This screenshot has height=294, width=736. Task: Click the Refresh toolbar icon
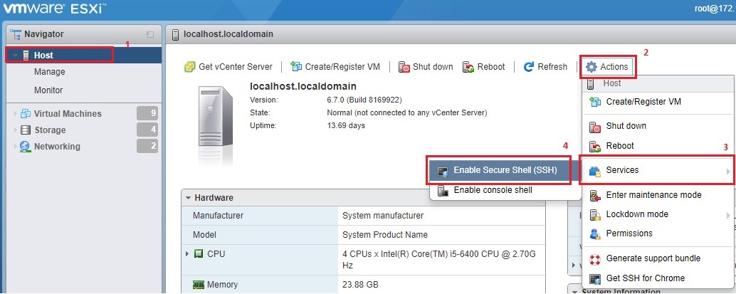(x=529, y=67)
